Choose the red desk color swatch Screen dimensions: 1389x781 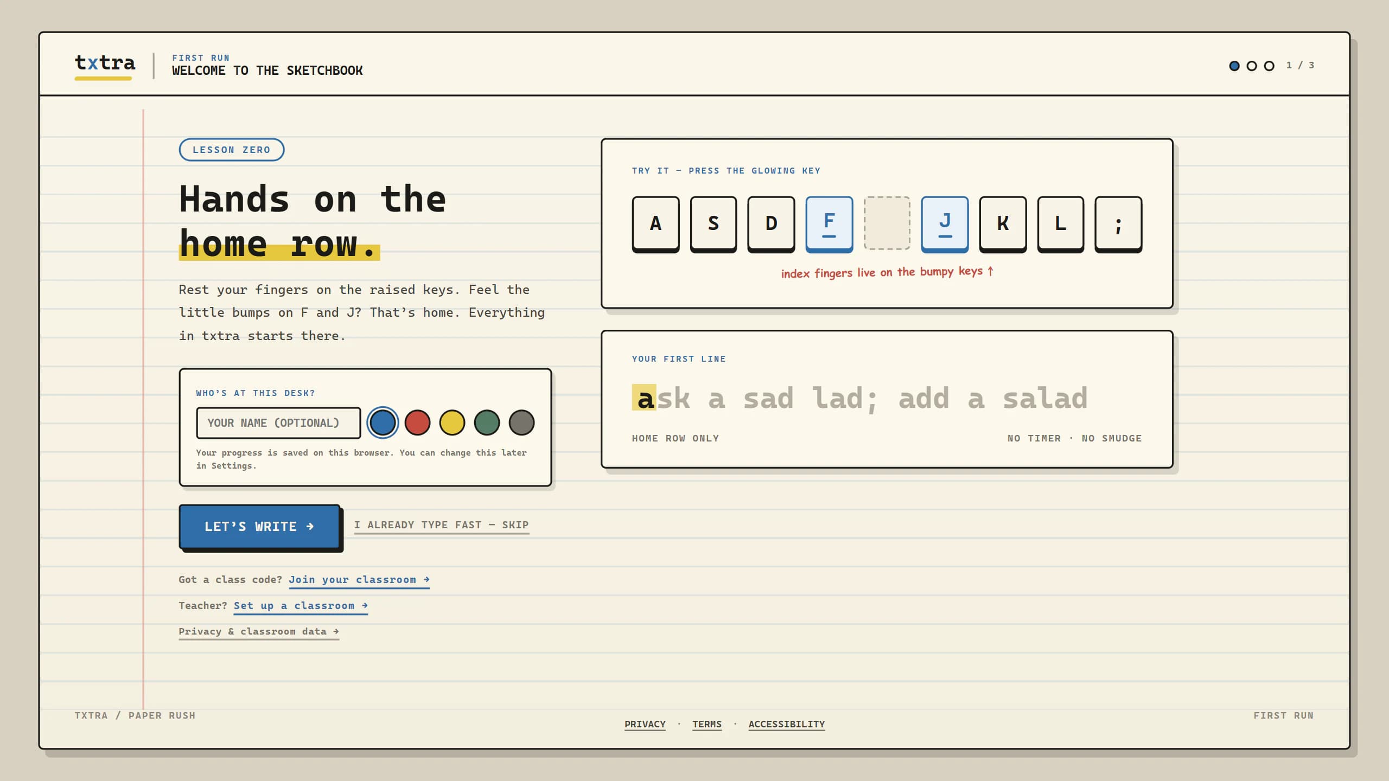[417, 423]
